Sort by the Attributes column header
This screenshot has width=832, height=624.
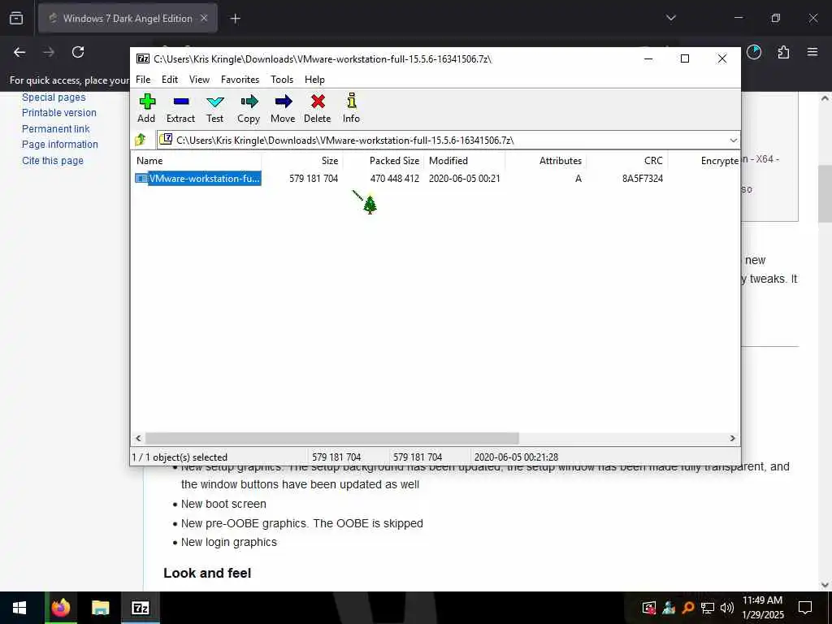coord(545,161)
